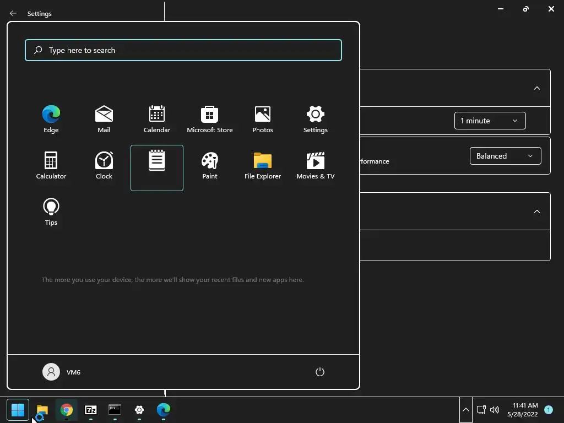This screenshot has height=423, width=564.
Task: Open 7-Zip from the taskbar
Action: click(x=91, y=410)
